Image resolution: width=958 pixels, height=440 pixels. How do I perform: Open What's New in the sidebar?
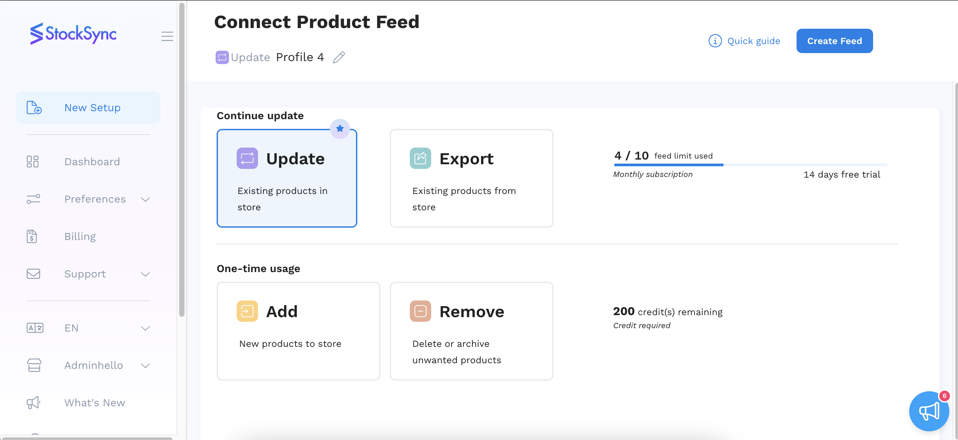pos(95,403)
